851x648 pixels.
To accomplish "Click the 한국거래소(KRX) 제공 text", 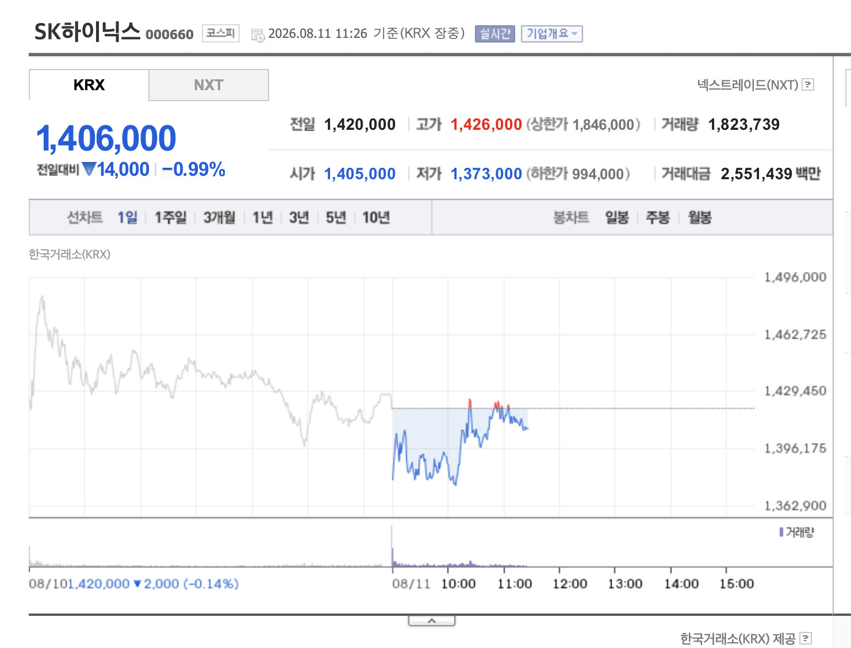I will coord(738,638).
